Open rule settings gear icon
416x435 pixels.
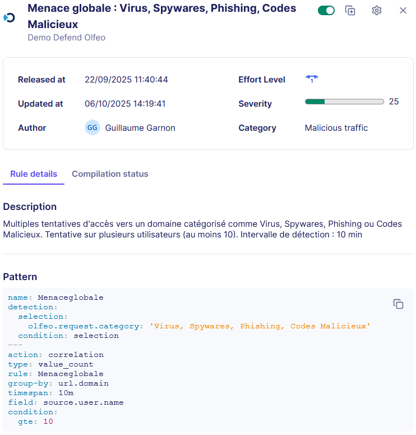pyautogui.click(x=377, y=11)
